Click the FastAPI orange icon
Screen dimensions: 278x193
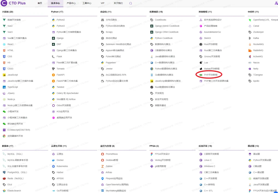click(53, 75)
